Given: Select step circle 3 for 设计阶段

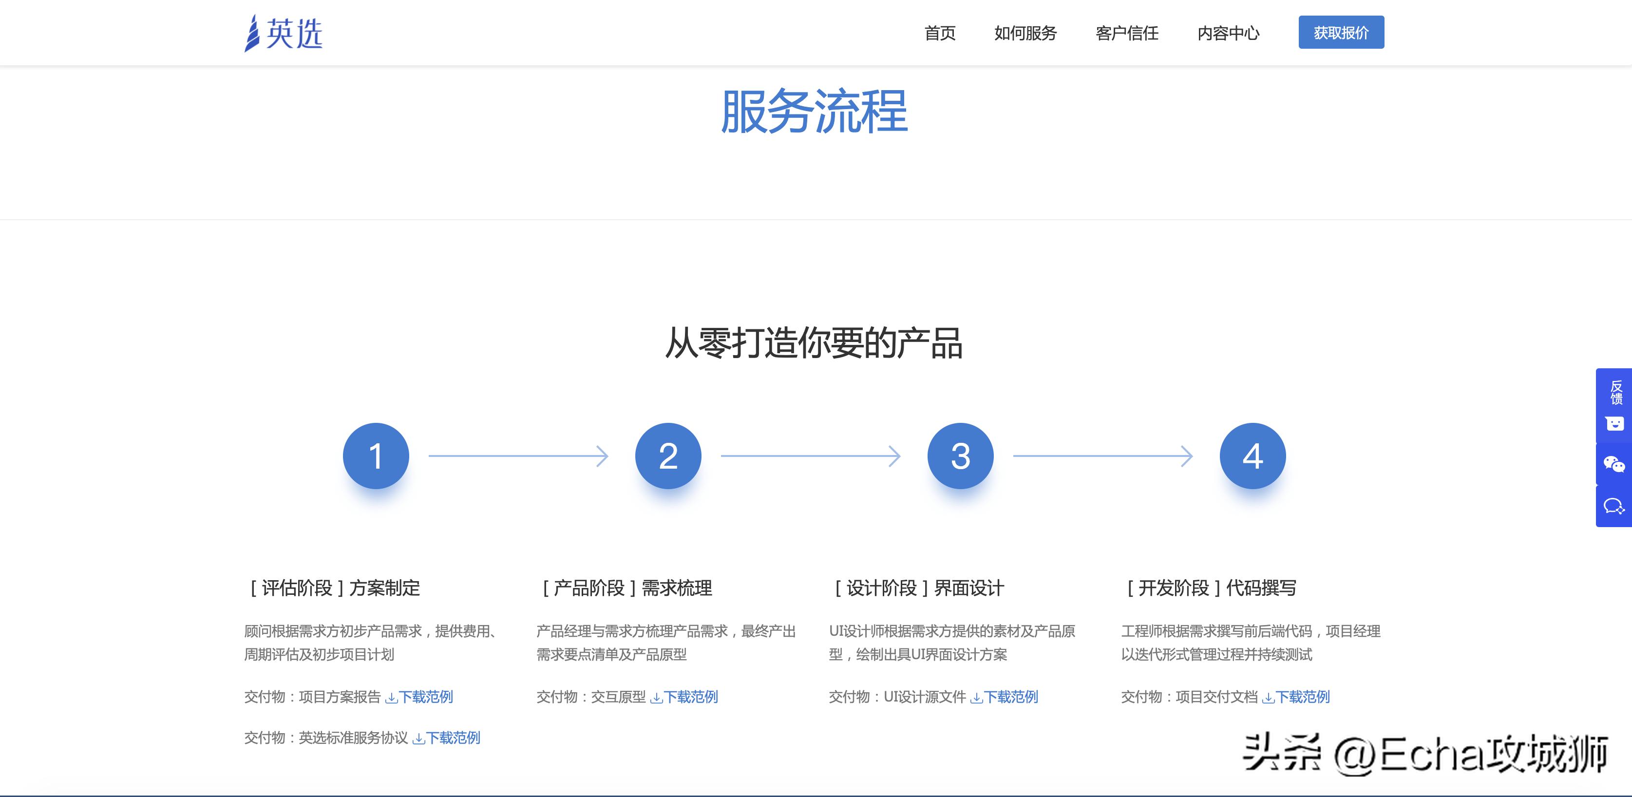Looking at the screenshot, I should pos(961,455).
